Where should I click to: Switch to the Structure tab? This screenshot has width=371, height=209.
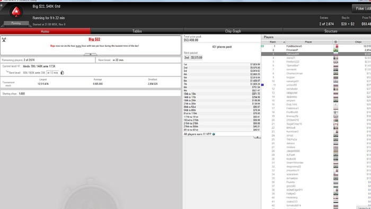tap(331, 31)
